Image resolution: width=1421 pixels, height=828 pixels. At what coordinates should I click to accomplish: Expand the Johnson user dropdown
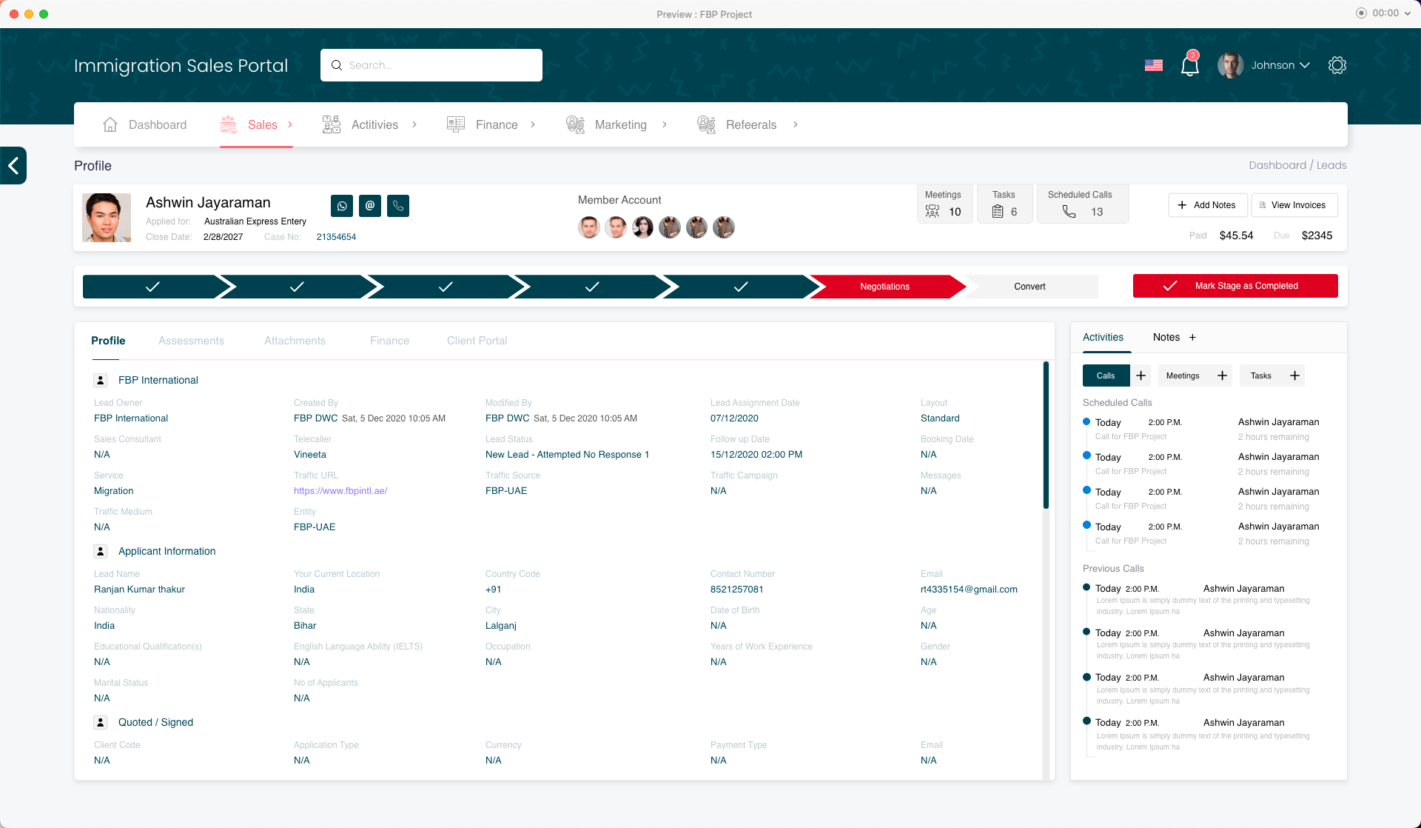1304,65
